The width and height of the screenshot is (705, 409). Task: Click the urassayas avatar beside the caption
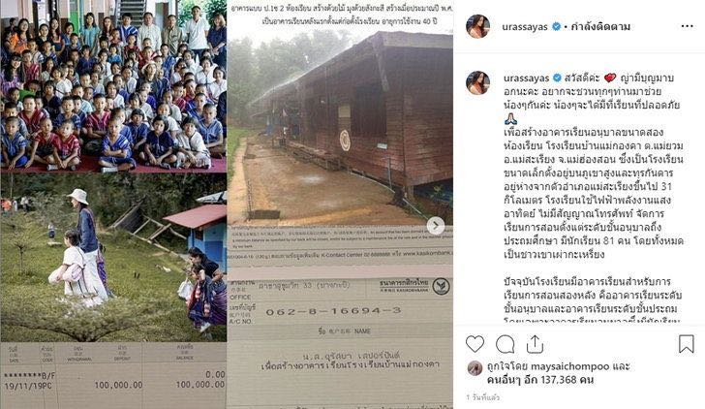point(478,82)
